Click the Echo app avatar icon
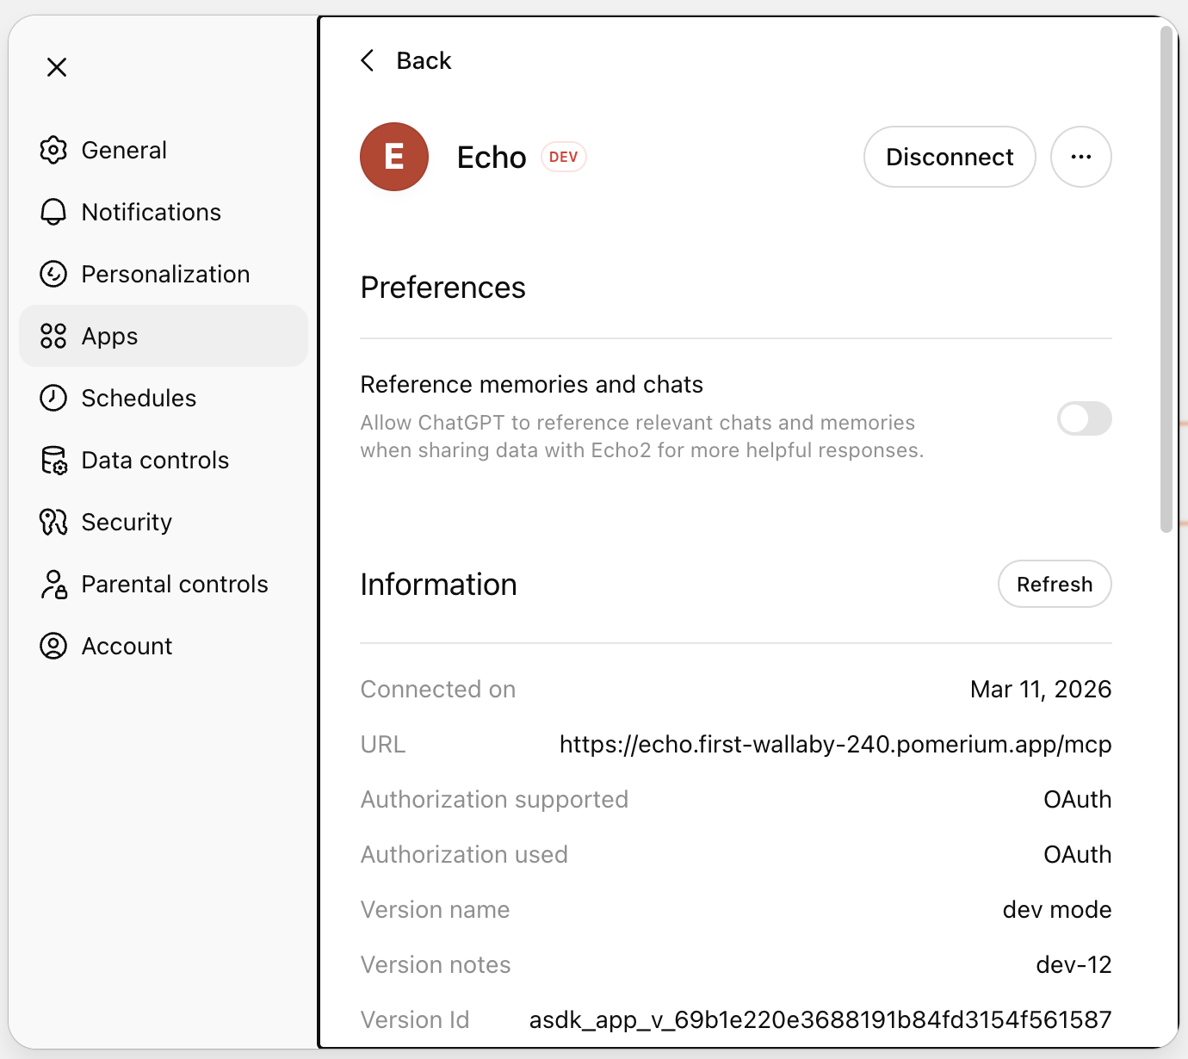 pyautogui.click(x=393, y=157)
